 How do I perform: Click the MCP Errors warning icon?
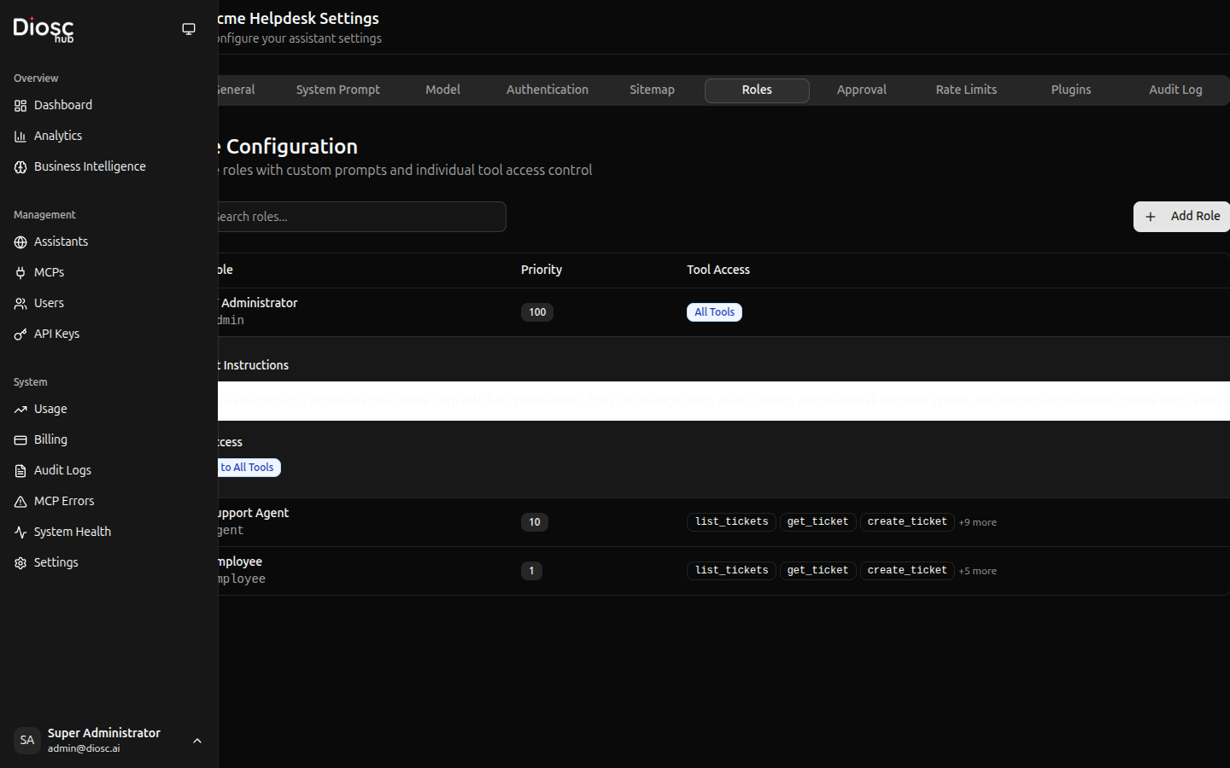point(20,502)
